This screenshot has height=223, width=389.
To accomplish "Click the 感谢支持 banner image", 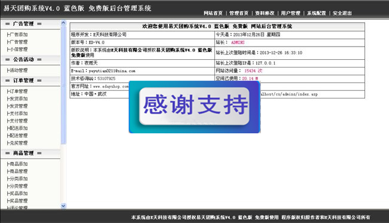I will point(194,107).
